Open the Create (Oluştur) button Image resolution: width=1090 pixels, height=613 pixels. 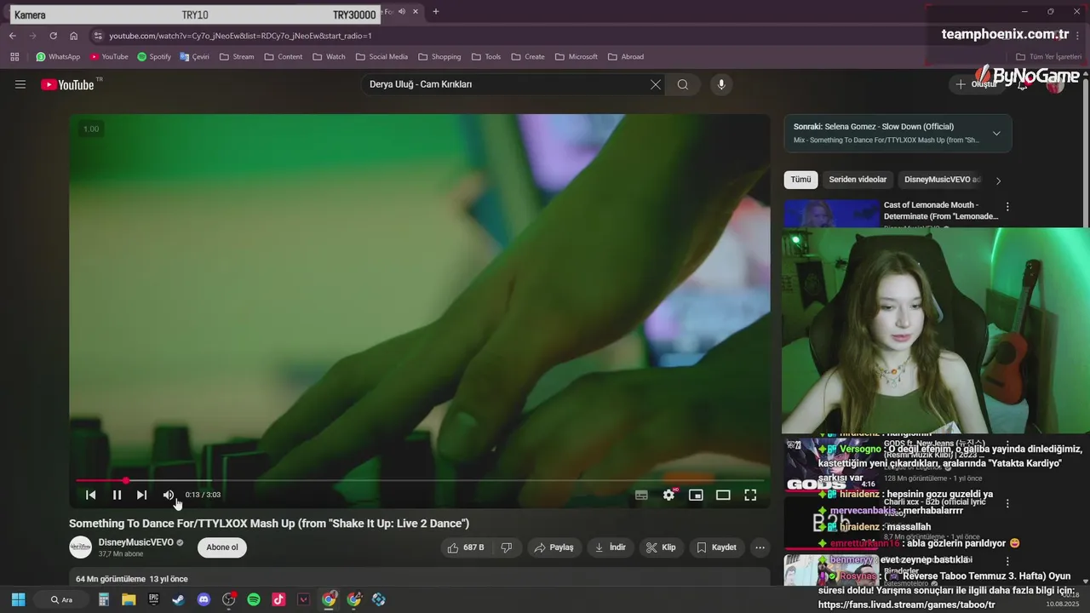976,84
